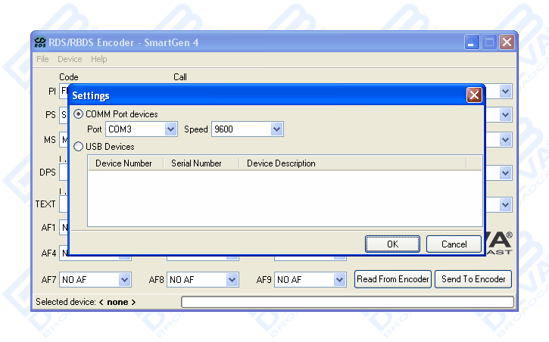Click OK in the Settings dialog
The image size is (549, 342).
(x=392, y=244)
